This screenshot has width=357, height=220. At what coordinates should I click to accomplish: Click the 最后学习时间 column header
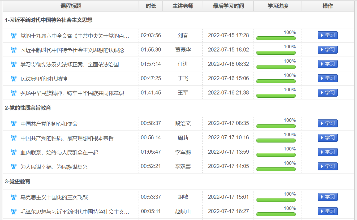click(x=228, y=6)
